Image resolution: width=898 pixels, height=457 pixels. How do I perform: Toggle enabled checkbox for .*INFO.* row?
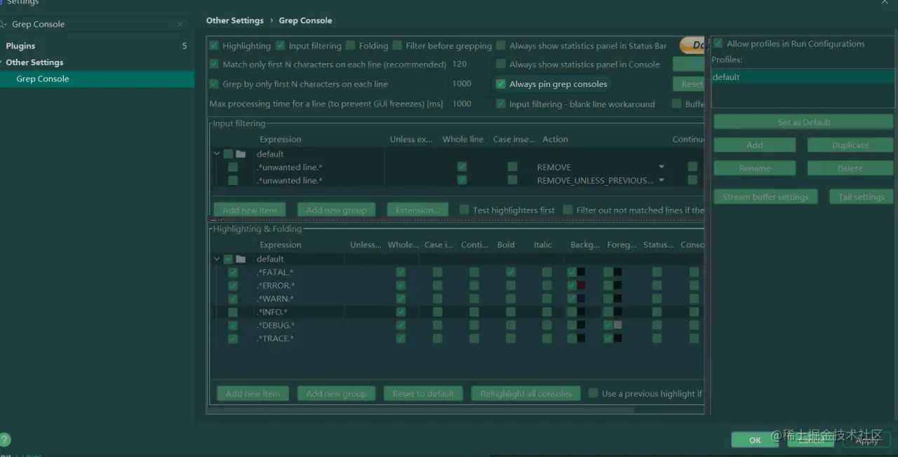click(233, 312)
